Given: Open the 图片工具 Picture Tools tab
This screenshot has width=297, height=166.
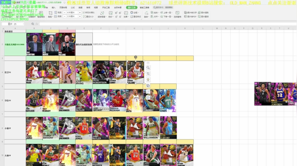Looking at the screenshot, I should 132,7.
